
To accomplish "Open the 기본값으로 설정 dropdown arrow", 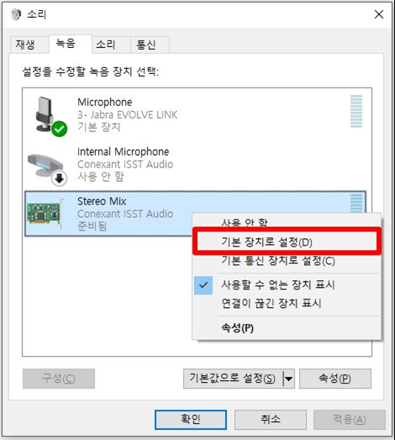I will [x=288, y=379].
